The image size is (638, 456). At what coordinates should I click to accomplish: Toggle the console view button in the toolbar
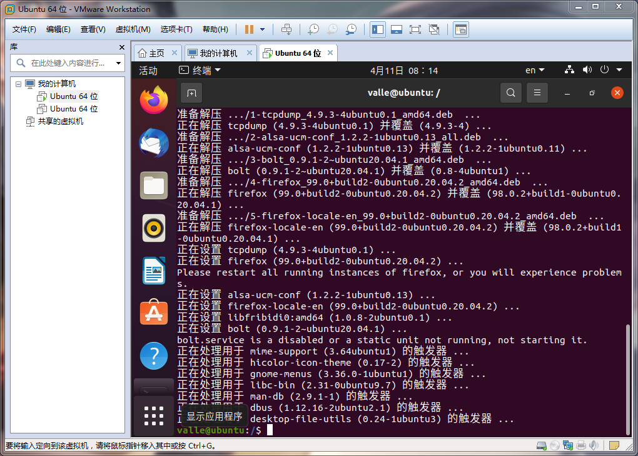point(460,29)
